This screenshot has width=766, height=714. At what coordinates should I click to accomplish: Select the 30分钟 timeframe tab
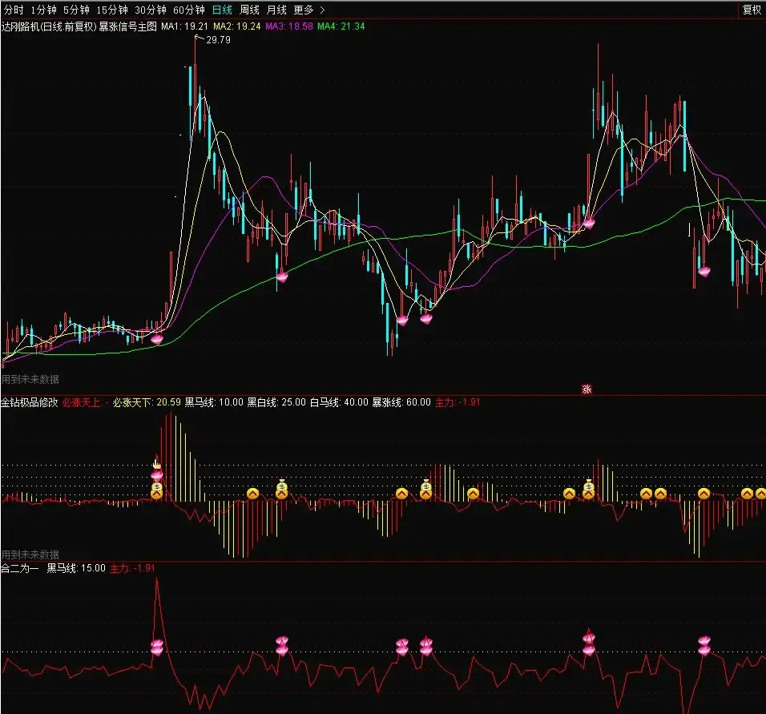[151, 10]
